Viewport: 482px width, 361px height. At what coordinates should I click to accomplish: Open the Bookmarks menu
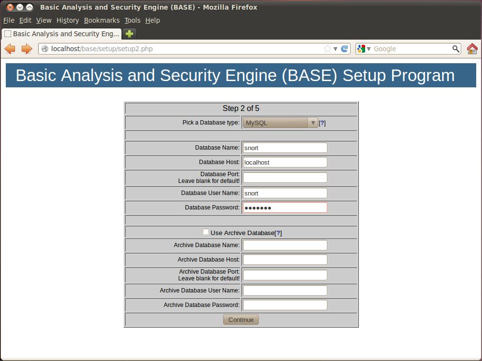[x=102, y=20]
